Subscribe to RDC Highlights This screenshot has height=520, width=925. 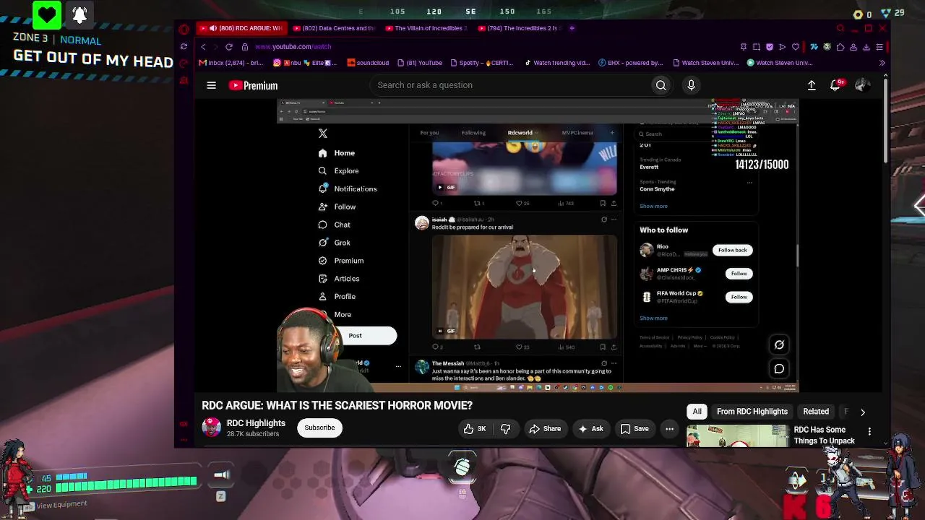pyautogui.click(x=319, y=428)
